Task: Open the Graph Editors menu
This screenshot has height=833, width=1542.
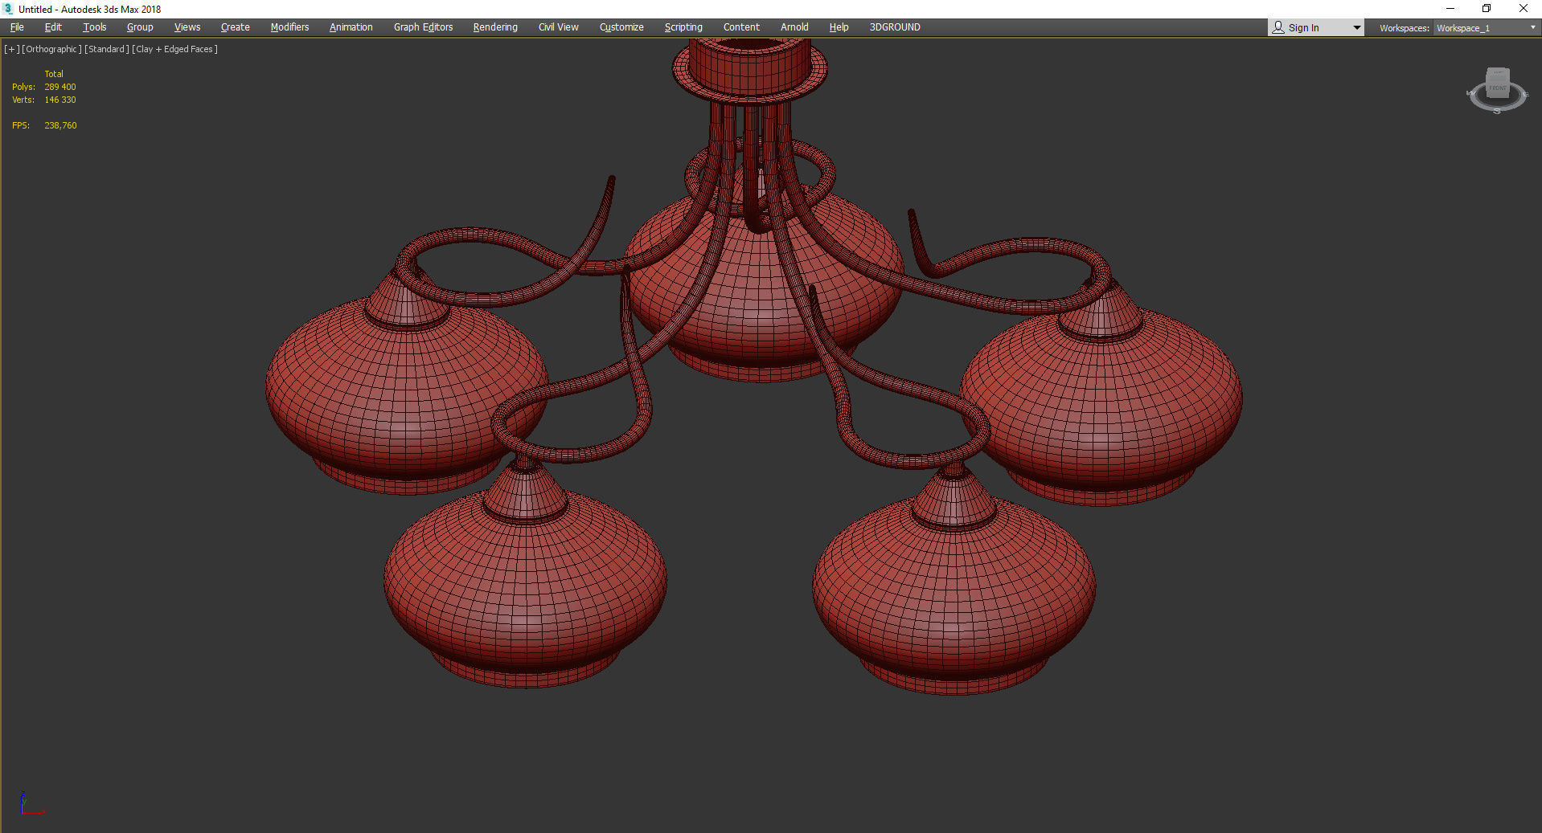Action: click(x=424, y=27)
